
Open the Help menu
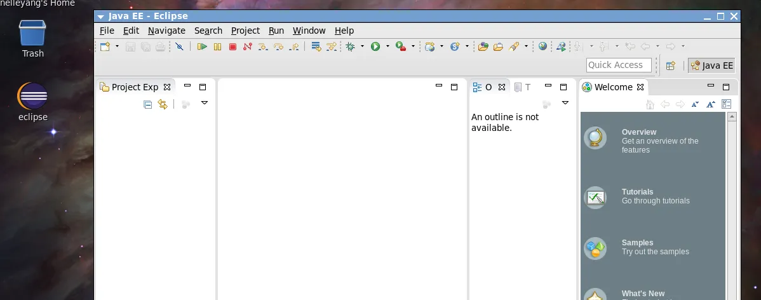click(x=344, y=31)
